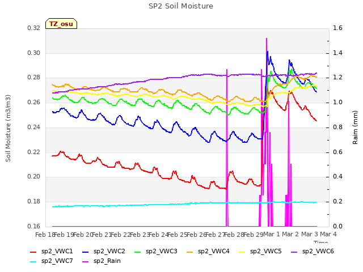Viewport: 363px width, 272px height.
Task: Toggle the sp2_VWC5 legend entry
Action: click(260, 252)
